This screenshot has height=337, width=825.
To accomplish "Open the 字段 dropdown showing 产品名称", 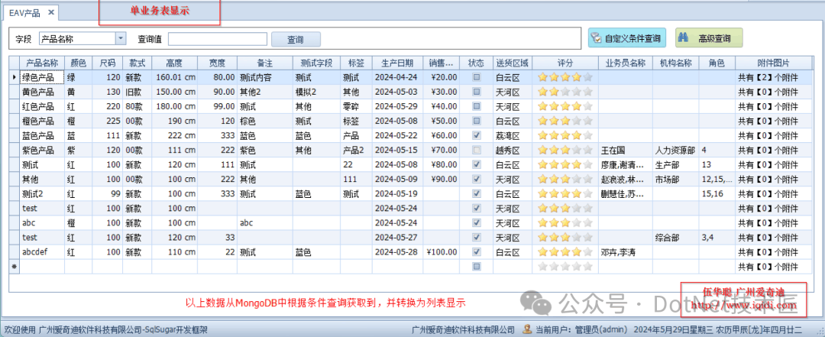I will [121, 38].
